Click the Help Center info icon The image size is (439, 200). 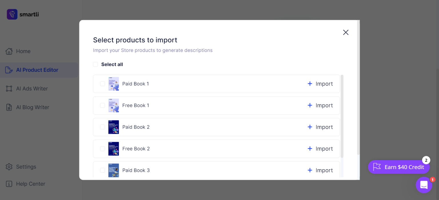tap(9, 184)
